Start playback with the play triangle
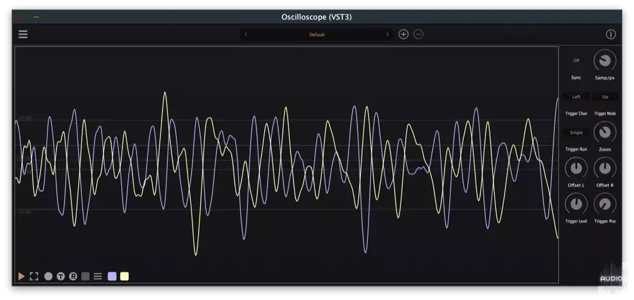 (22, 276)
